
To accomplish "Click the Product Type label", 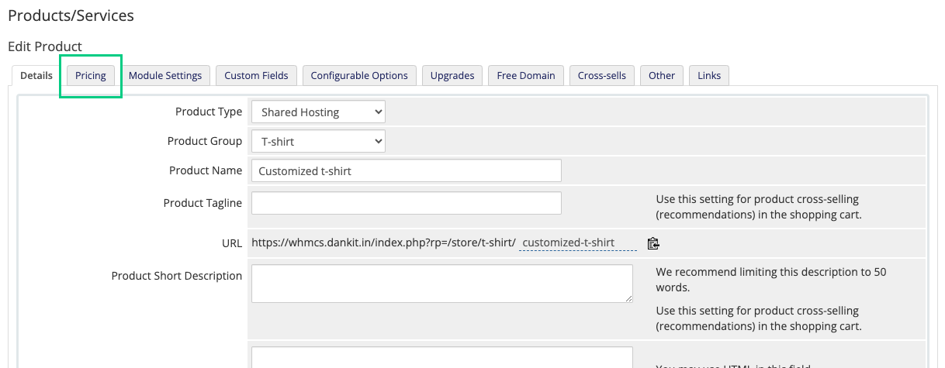I will (209, 112).
